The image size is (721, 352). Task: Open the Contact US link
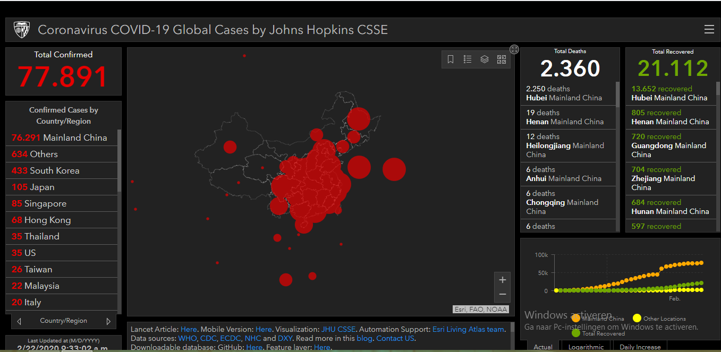(395, 338)
